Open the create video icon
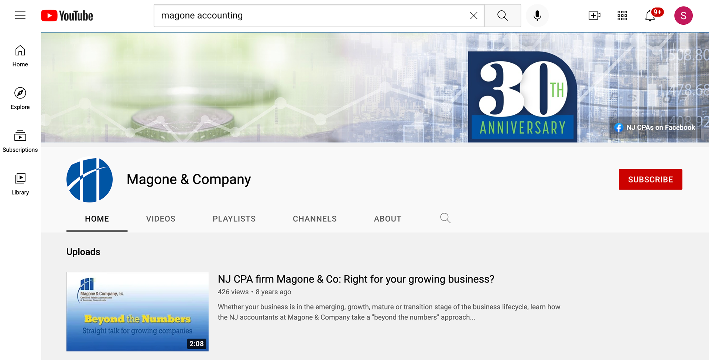The image size is (709, 360). [x=594, y=15]
